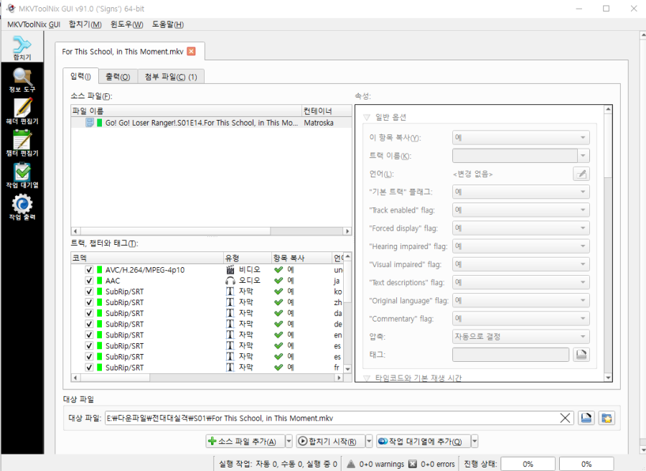The height and width of the screenshot is (471, 646).
Task: Click 합치기 시작 button
Action: coord(330,442)
